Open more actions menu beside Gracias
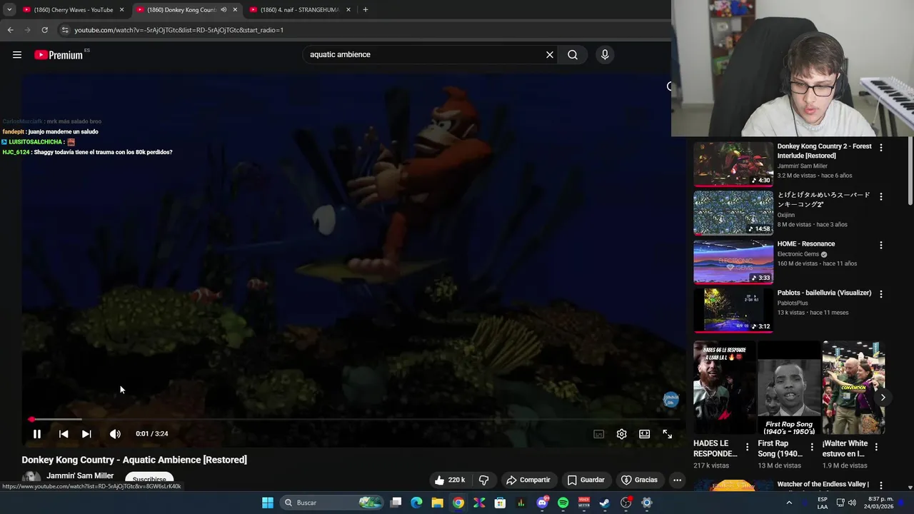The height and width of the screenshot is (514, 914). pyautogui.click(x=677, y=480)
